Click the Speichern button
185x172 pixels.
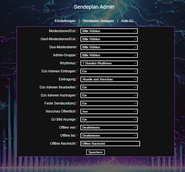pos(95,152)
